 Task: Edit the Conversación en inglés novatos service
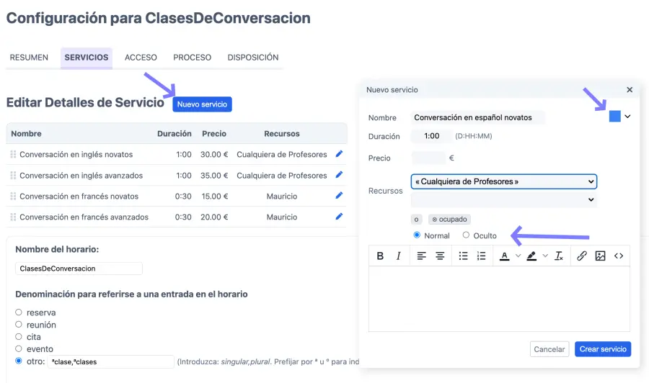[x=340, y=154]
